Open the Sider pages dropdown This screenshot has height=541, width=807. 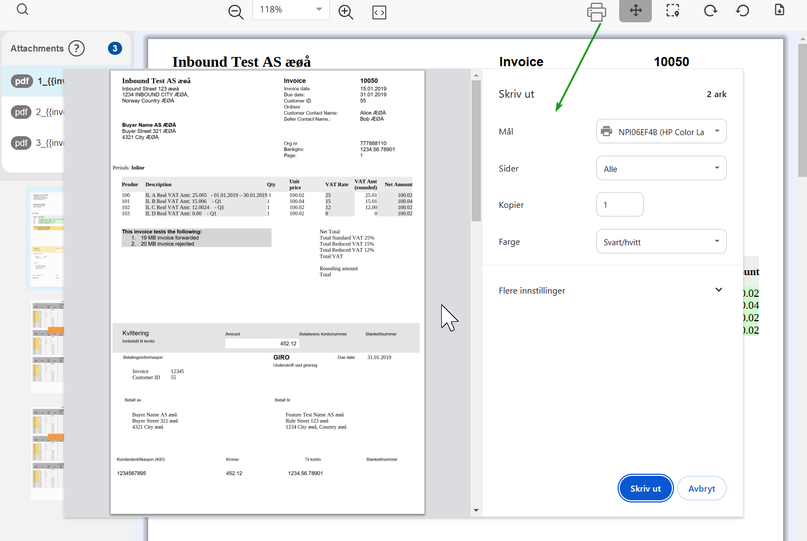(x=661, y=168)
